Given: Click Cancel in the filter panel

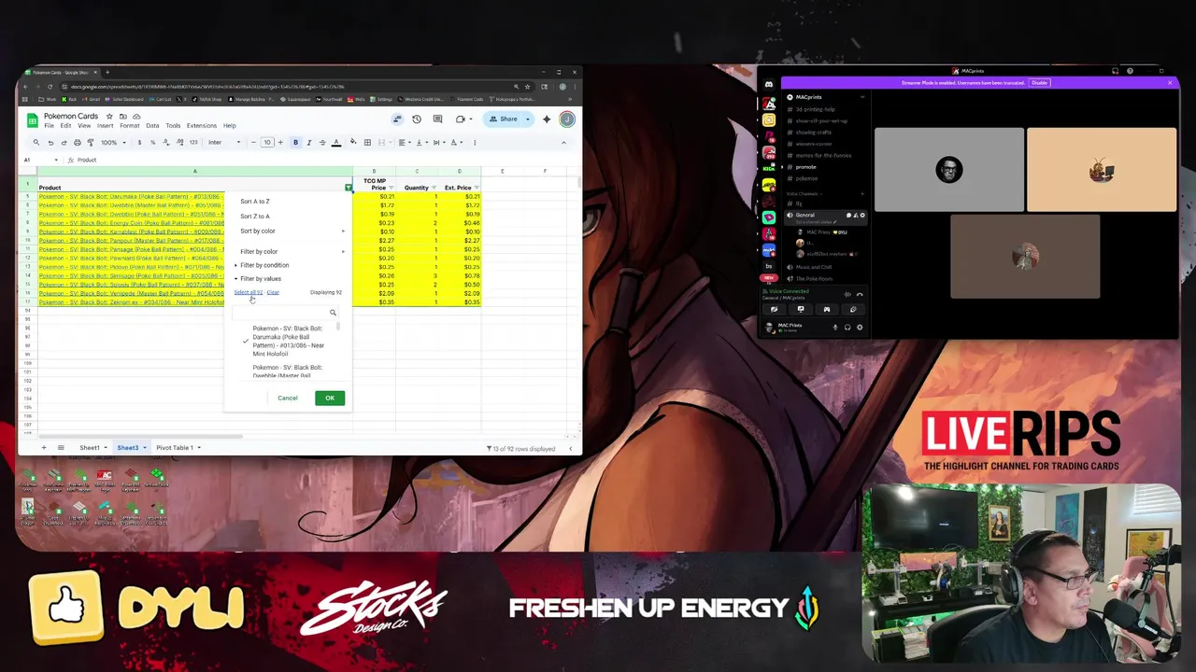Looking at the screenshot, I should point(288,399).
